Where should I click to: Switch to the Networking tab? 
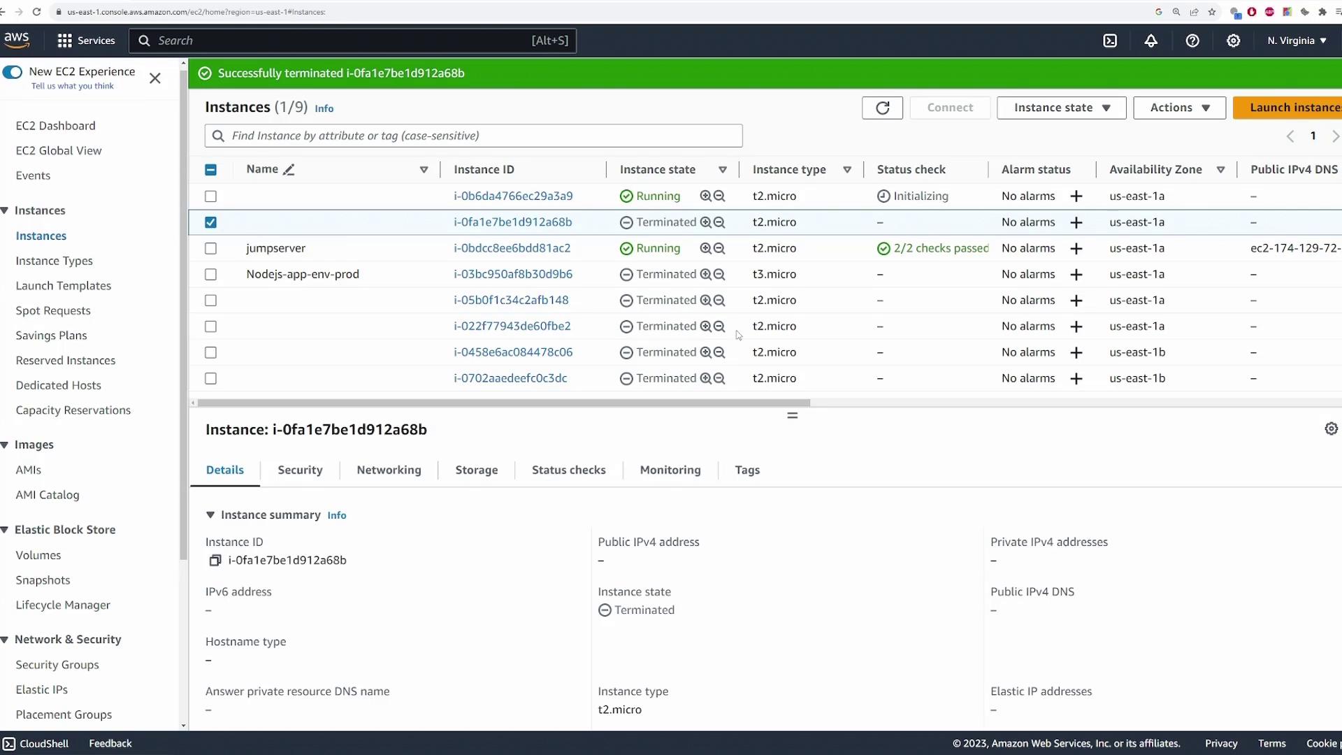click(x=389, y=470)
